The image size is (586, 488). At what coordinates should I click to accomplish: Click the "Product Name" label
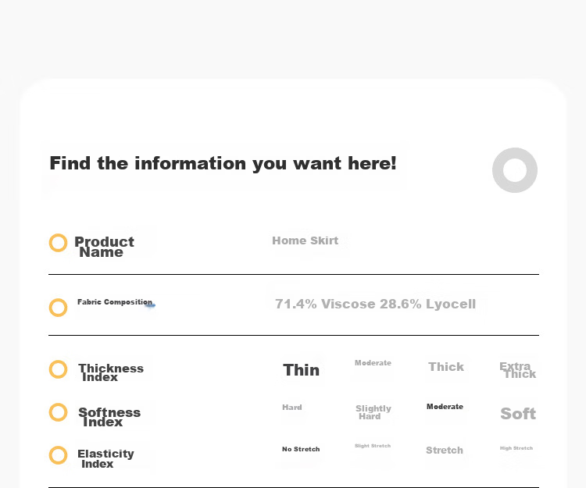click(x=104, y=247)
